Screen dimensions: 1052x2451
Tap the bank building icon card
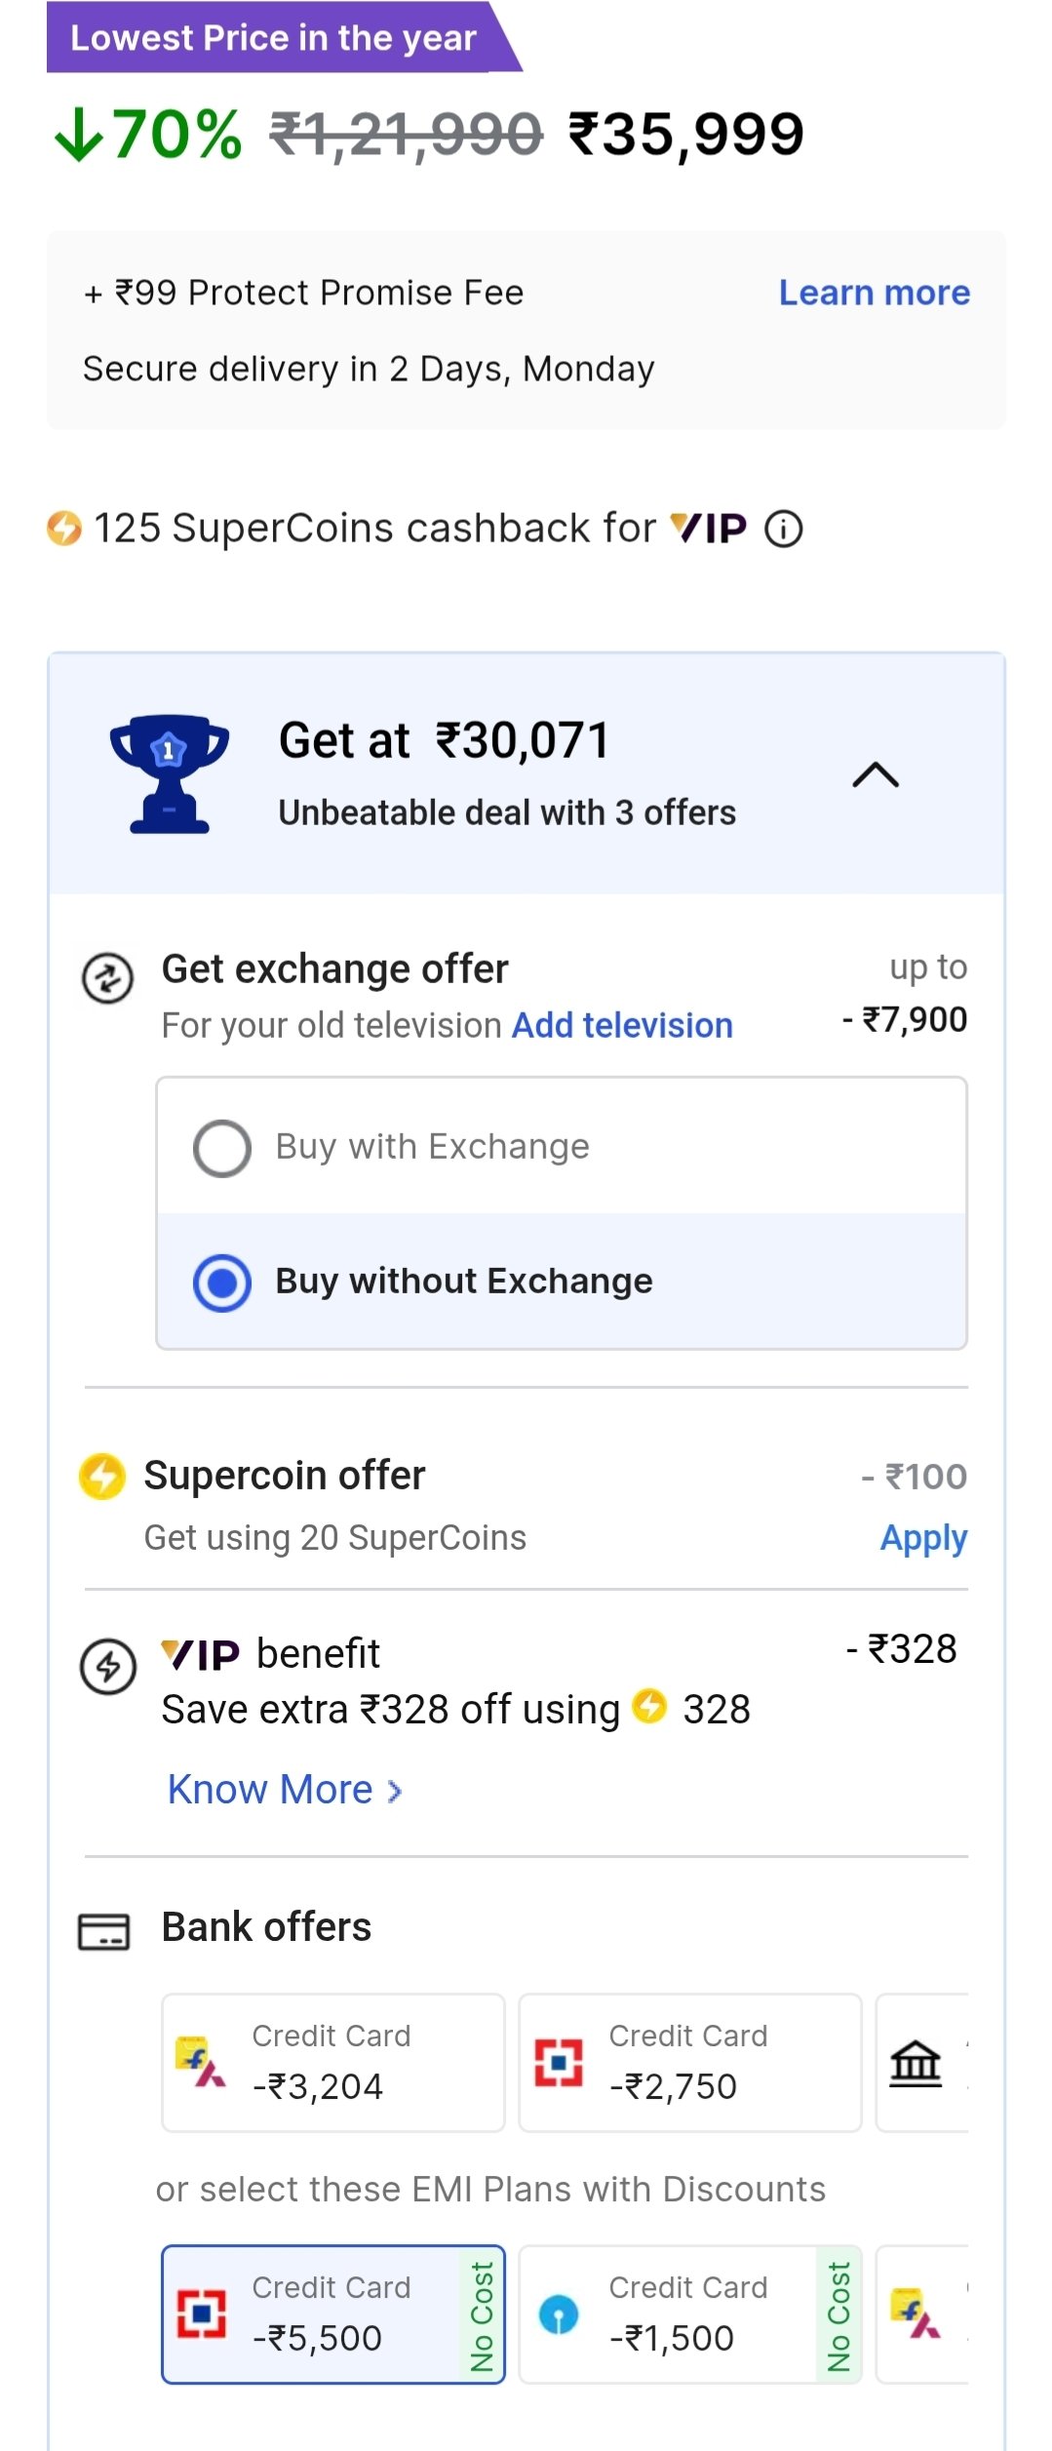pos(922,2063)
